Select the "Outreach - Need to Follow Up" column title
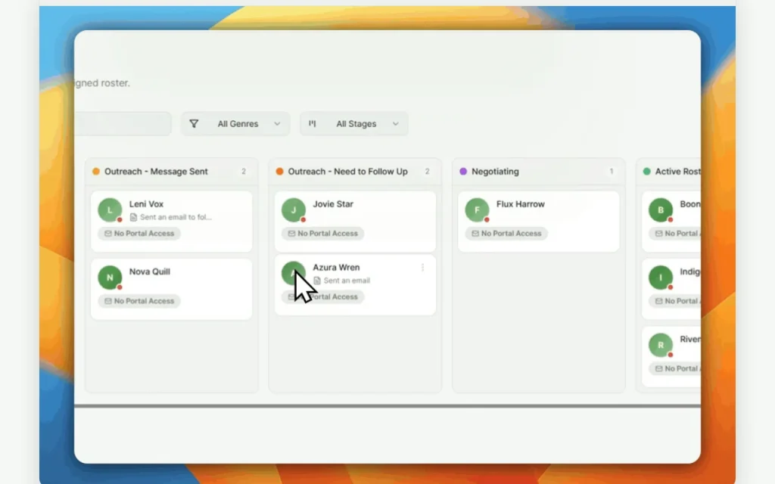The height and width of the screenshot is (484, 775). click(x=348, y=172)
